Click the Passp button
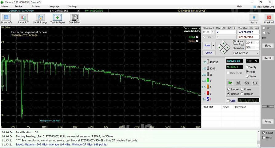 coord(268,121)
